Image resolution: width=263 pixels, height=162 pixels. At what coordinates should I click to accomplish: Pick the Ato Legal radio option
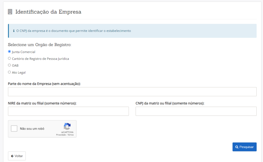click(10, 72)
